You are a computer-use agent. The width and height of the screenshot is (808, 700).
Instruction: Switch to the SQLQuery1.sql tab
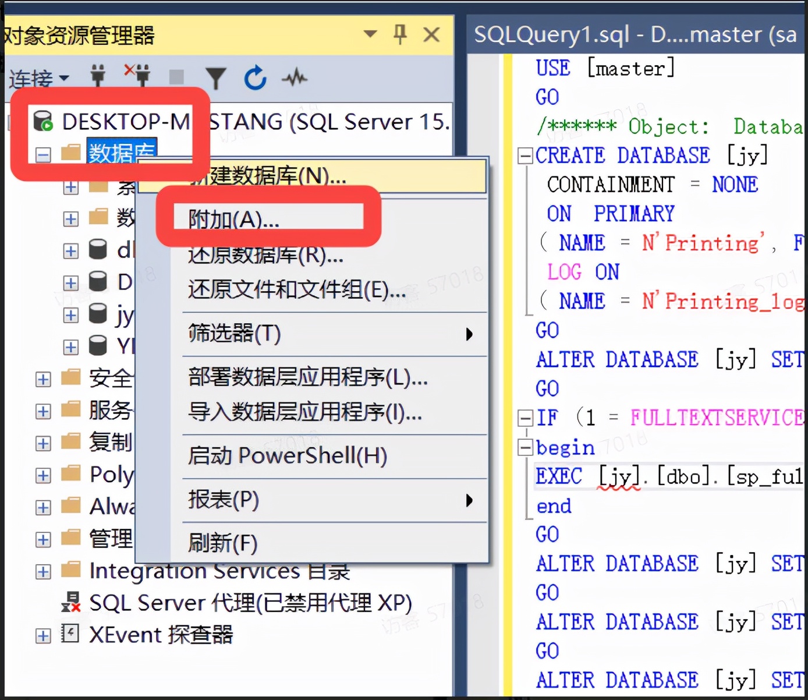pos(637,35)
